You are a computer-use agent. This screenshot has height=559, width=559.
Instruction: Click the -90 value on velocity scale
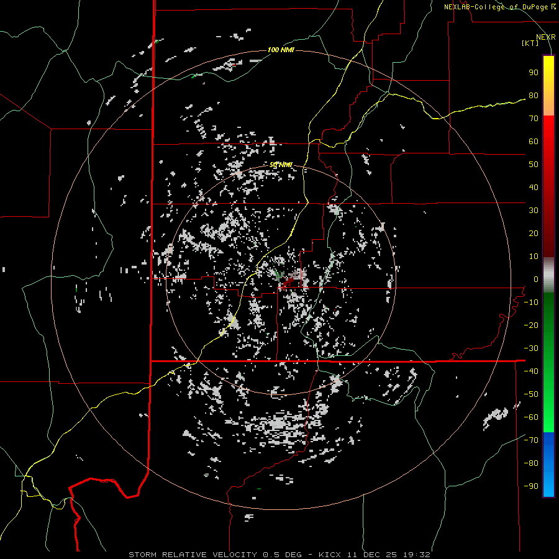[531, 486]
